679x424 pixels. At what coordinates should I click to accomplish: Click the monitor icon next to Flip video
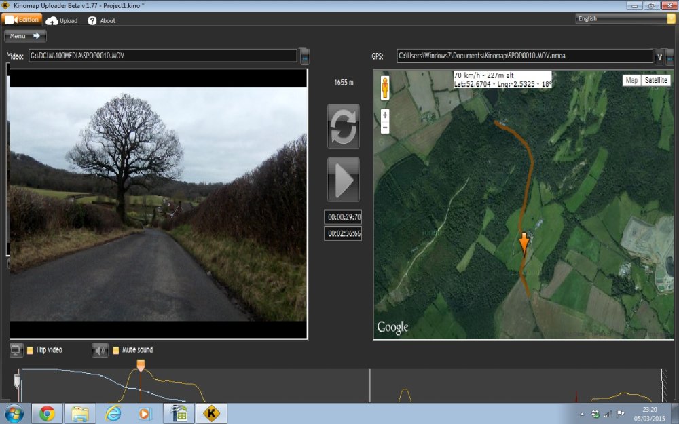(17, 350)
